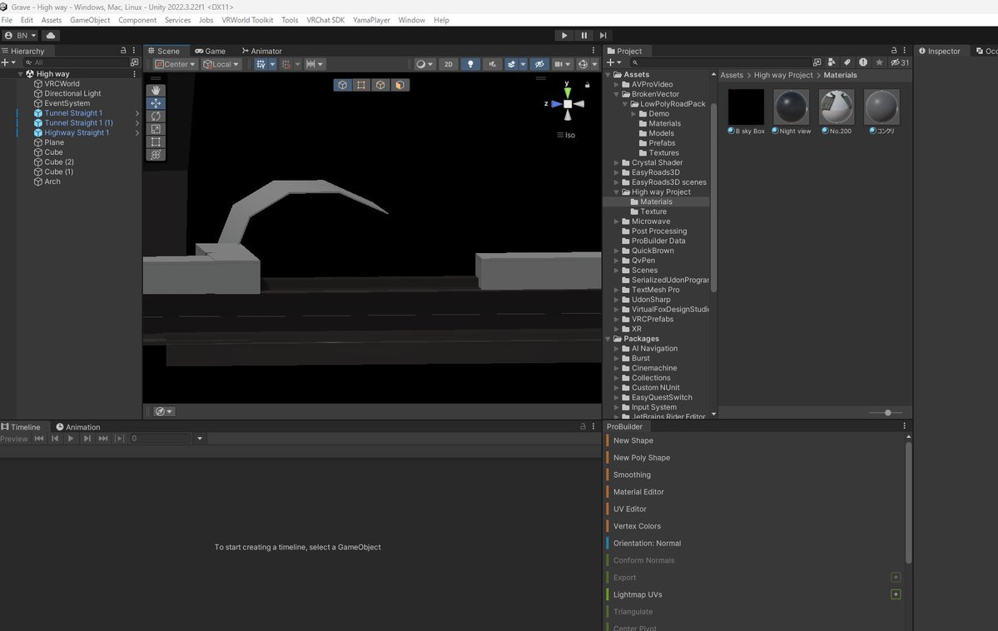Toggle 2D view mode in Scene
Viewport: 998px width, 631px height.
(449, 64)
